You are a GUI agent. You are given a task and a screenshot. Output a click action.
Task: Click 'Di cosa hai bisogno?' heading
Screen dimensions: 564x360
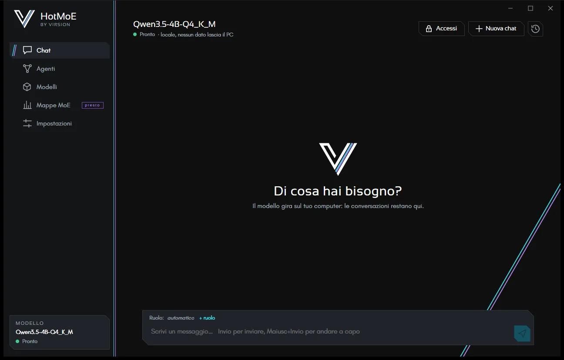tap(338, 191)
